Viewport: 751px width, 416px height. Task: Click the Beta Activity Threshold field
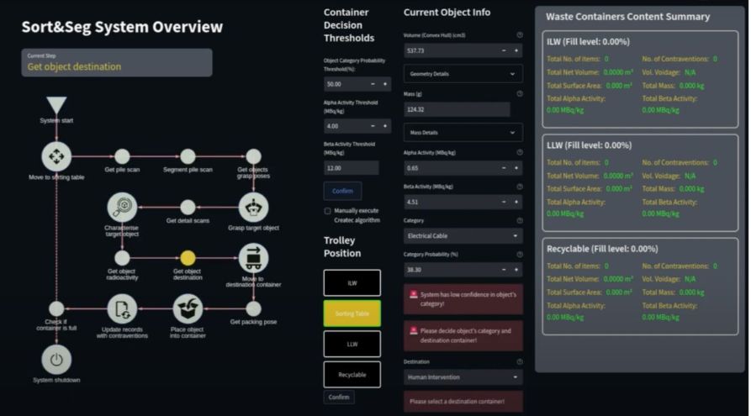[x=351, y=168]
